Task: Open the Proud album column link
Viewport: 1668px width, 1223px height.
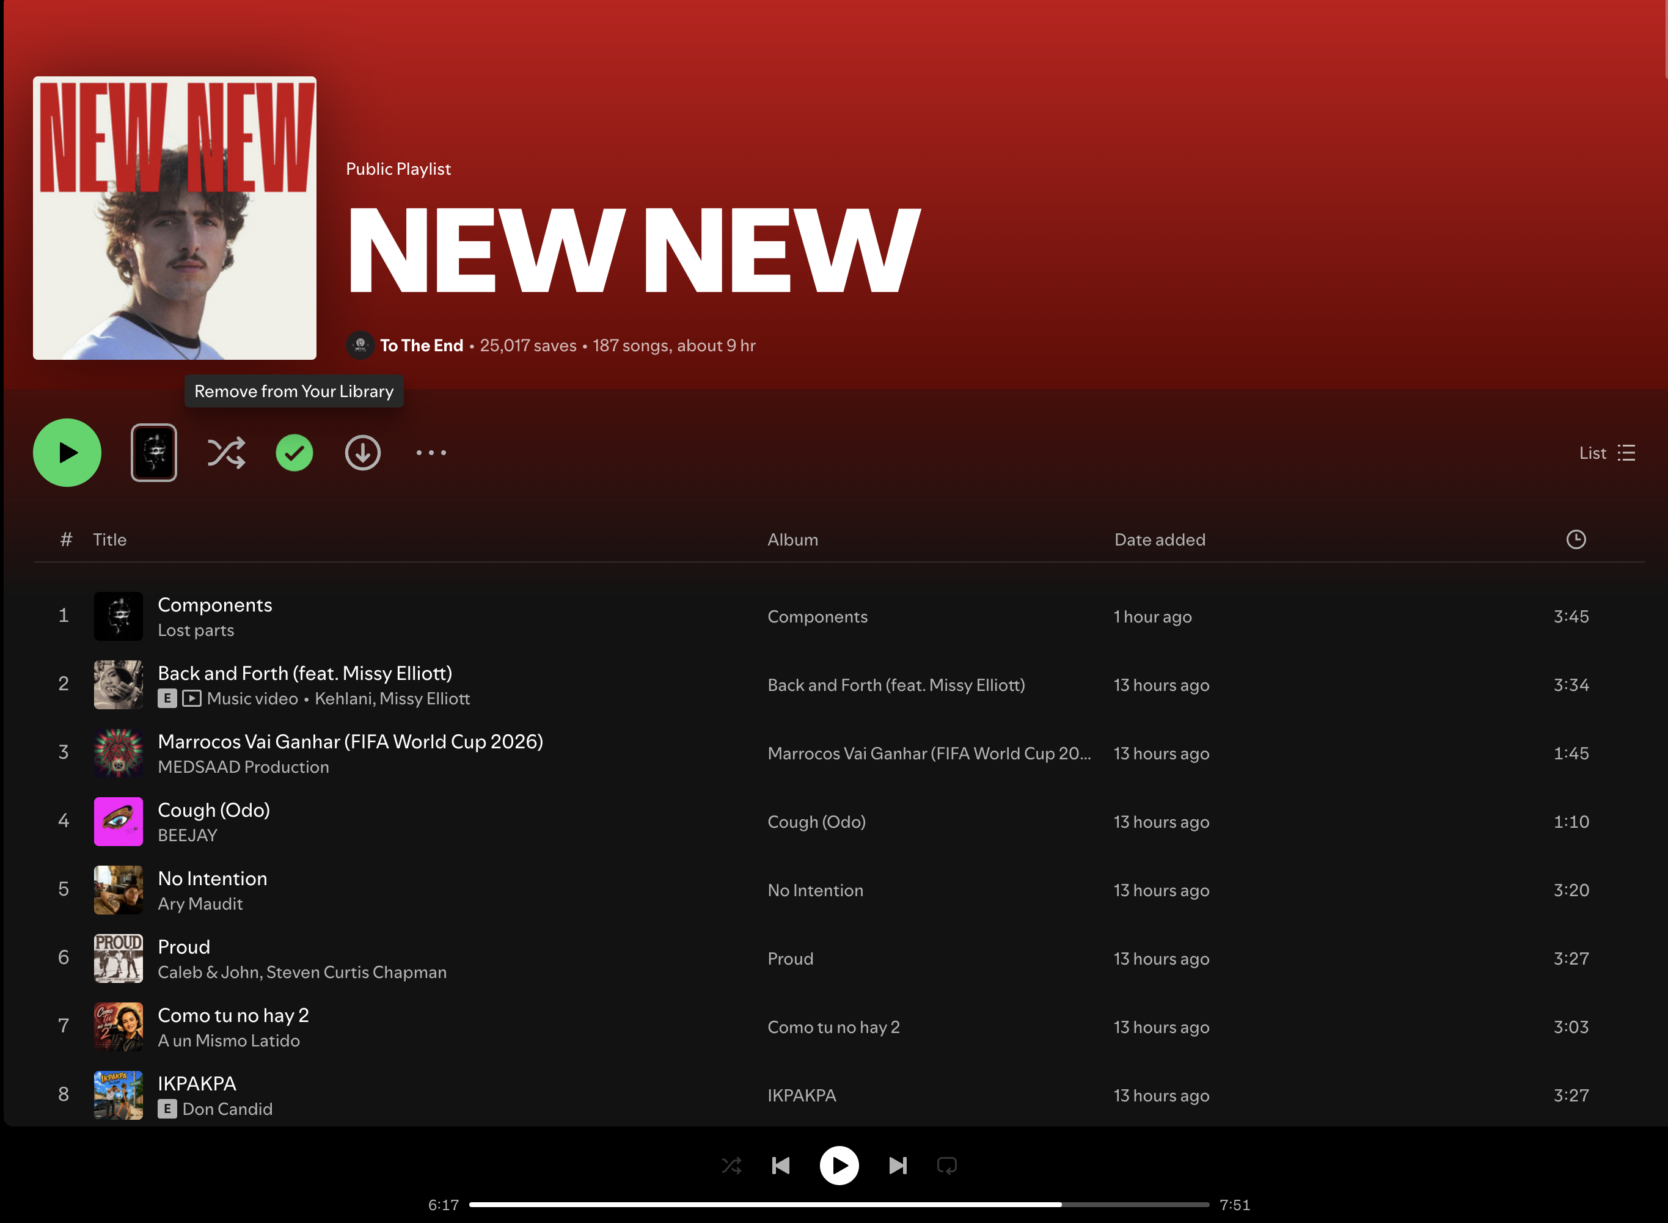Action: [x=790, y=958]
